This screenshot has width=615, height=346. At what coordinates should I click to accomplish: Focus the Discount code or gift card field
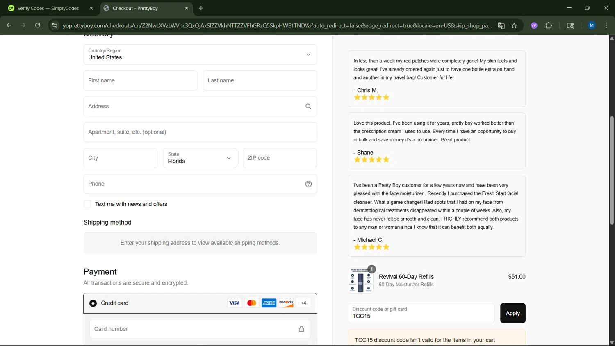coord(421,313)
